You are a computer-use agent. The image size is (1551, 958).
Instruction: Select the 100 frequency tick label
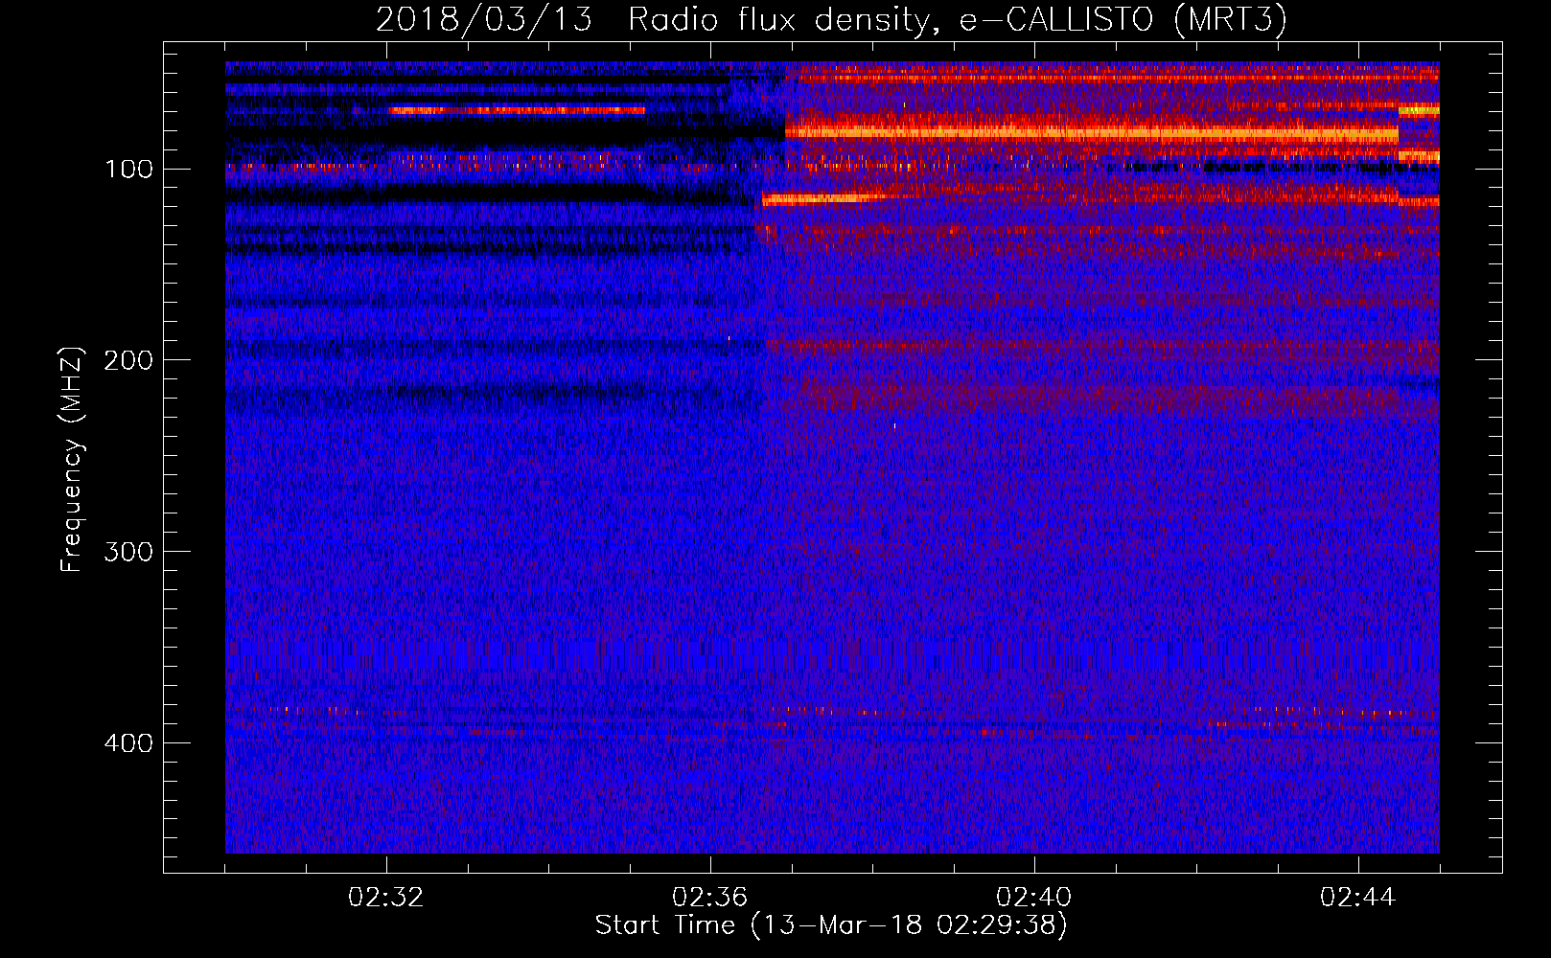click(x=127, y=170)
